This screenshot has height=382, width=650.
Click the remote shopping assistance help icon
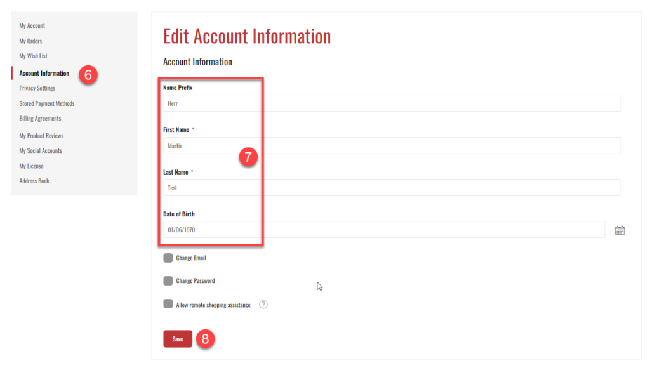click(263, 305)
